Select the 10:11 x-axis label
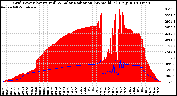 click(64, 90)
